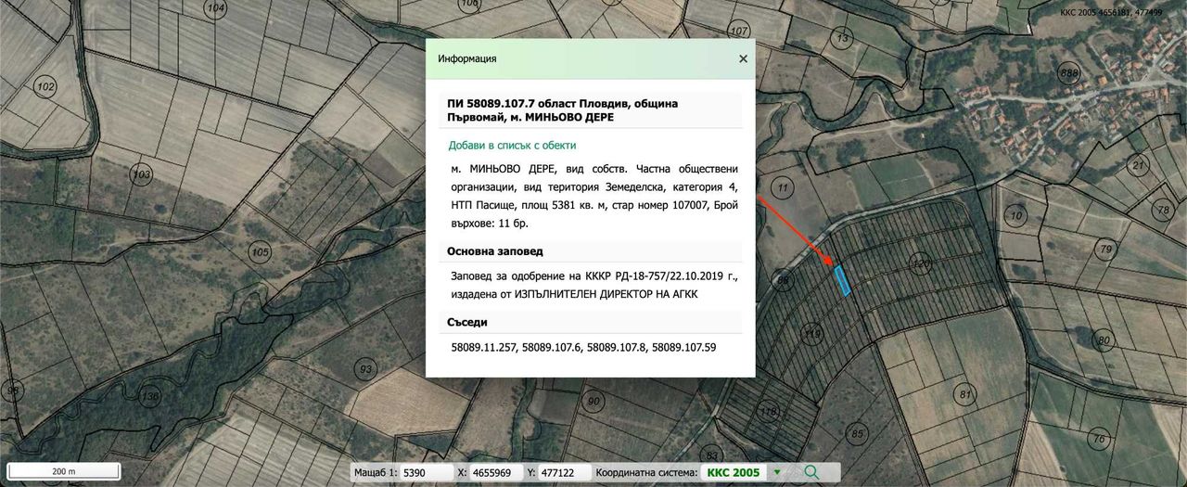
Task: Focus the Мащаб scale input field
Action: pyautogui.click(x=426, y=473)
